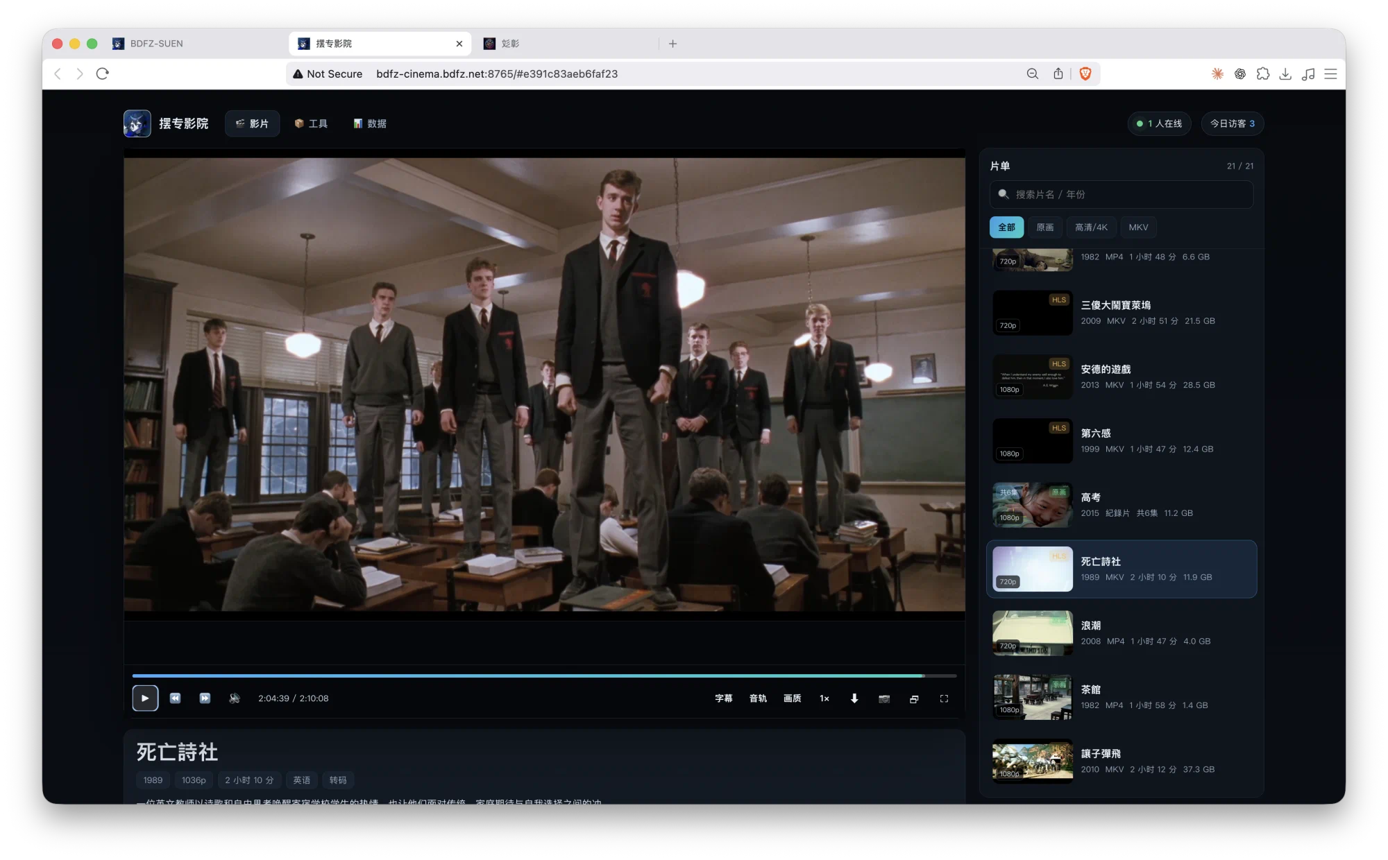Click the fast-forward button in player controls
1388x860 pixels.
[205, 698]
